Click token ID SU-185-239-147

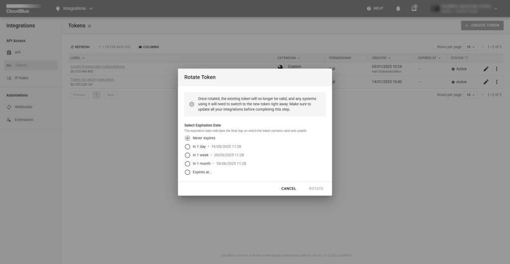[x=82, y=85]
